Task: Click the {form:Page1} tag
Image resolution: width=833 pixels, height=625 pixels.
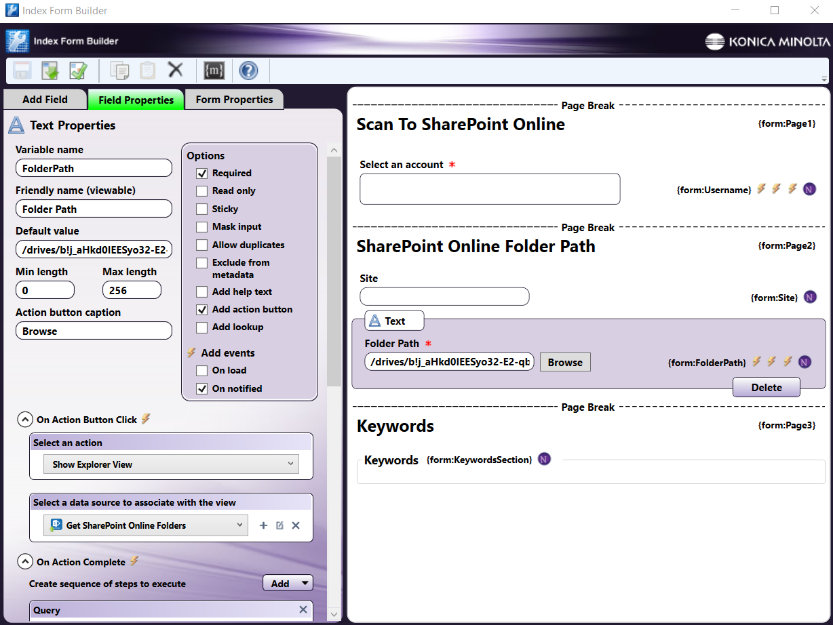Action: click(x=786, y=124)
